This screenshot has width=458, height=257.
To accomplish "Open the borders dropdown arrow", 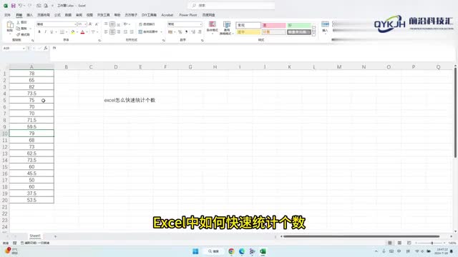I will [x=67, y=31].
